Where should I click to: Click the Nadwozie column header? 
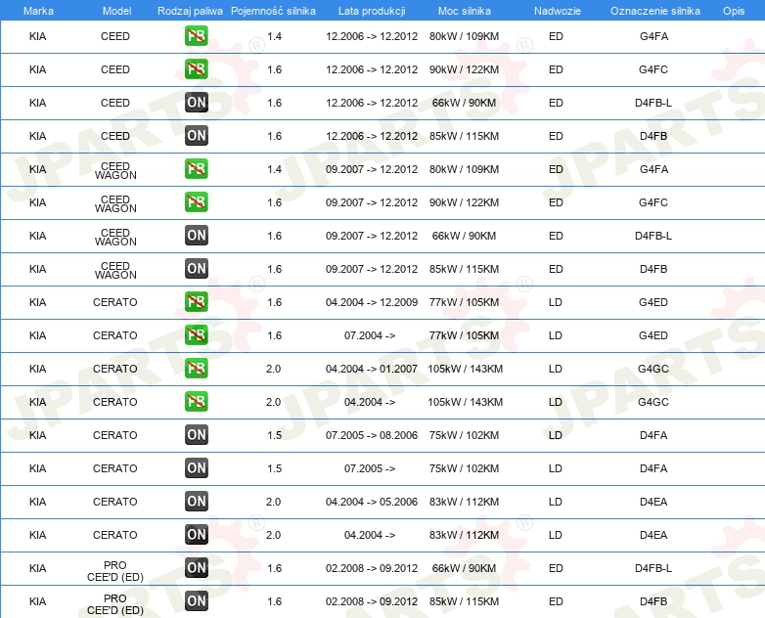[558, 11]
